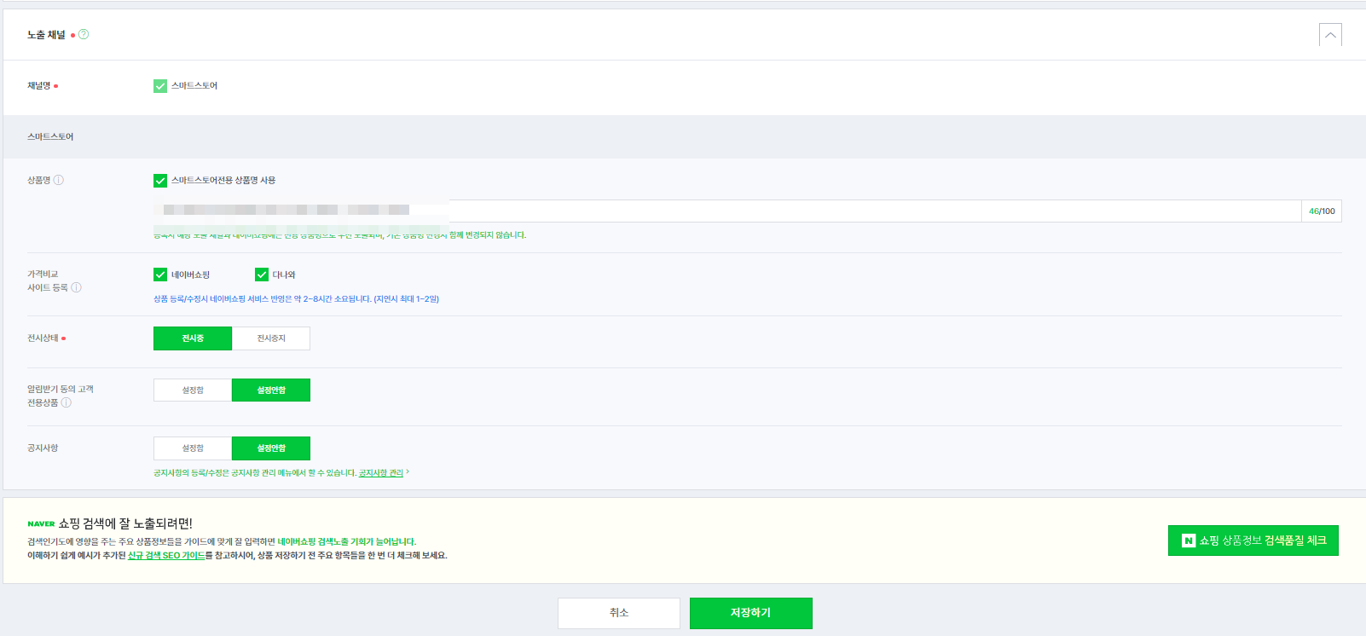Open the 신규 검색 SEO 가이드 link
Screen dimensions: 1366x636
[166, 555]
